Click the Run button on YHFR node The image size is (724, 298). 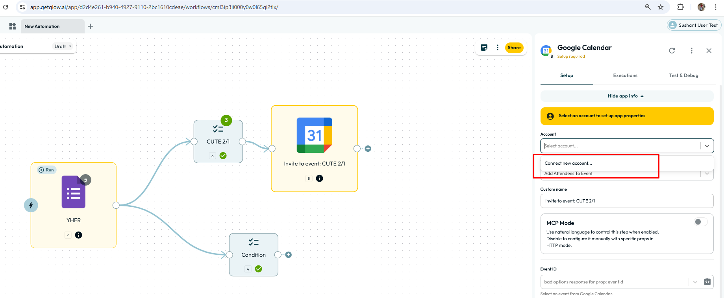[47, 170]
